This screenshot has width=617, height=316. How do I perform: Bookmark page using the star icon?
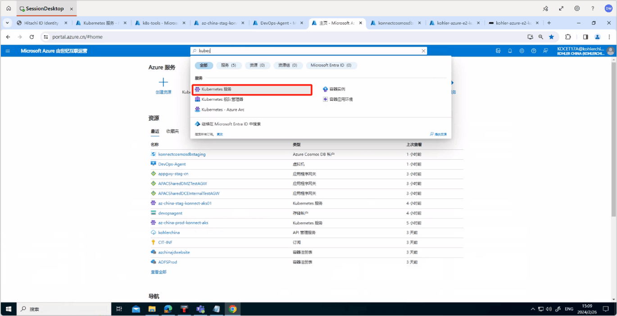coord(551,37)
